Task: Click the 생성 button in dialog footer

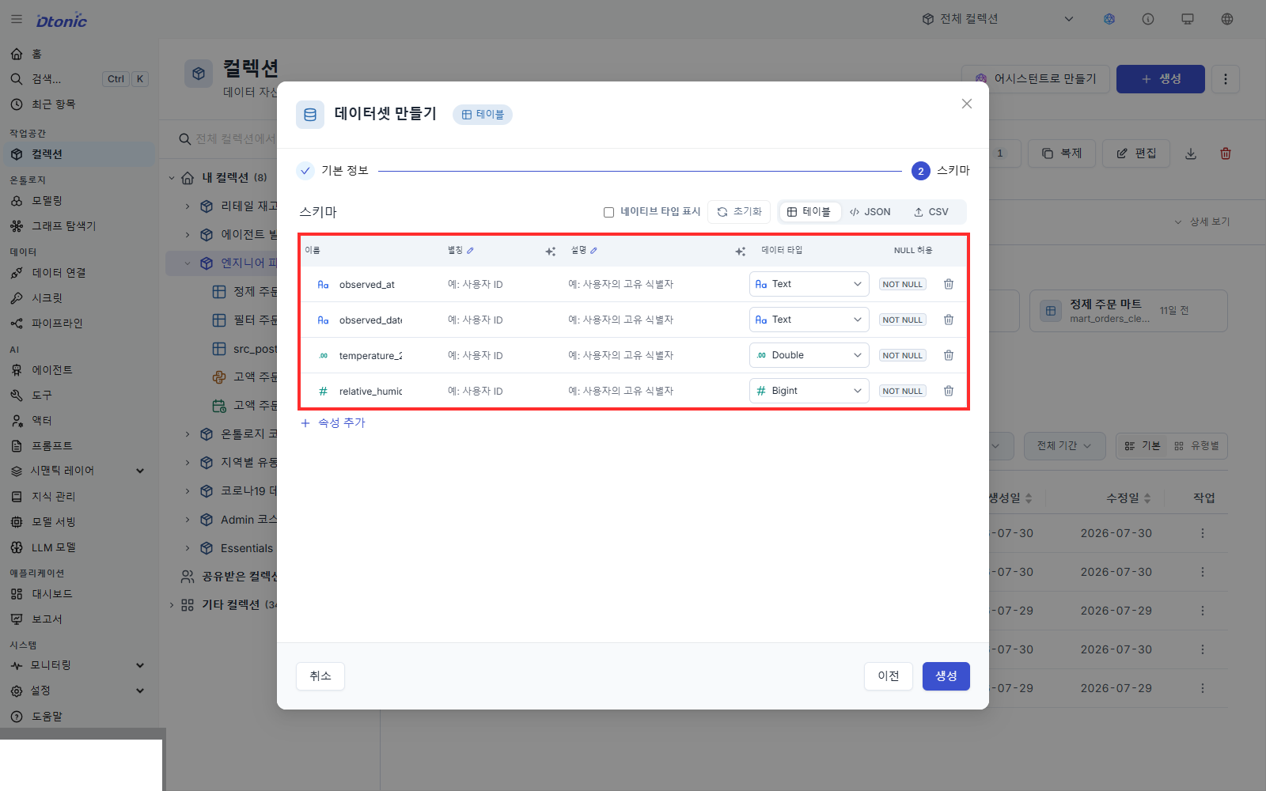Action: pos(946,676)
